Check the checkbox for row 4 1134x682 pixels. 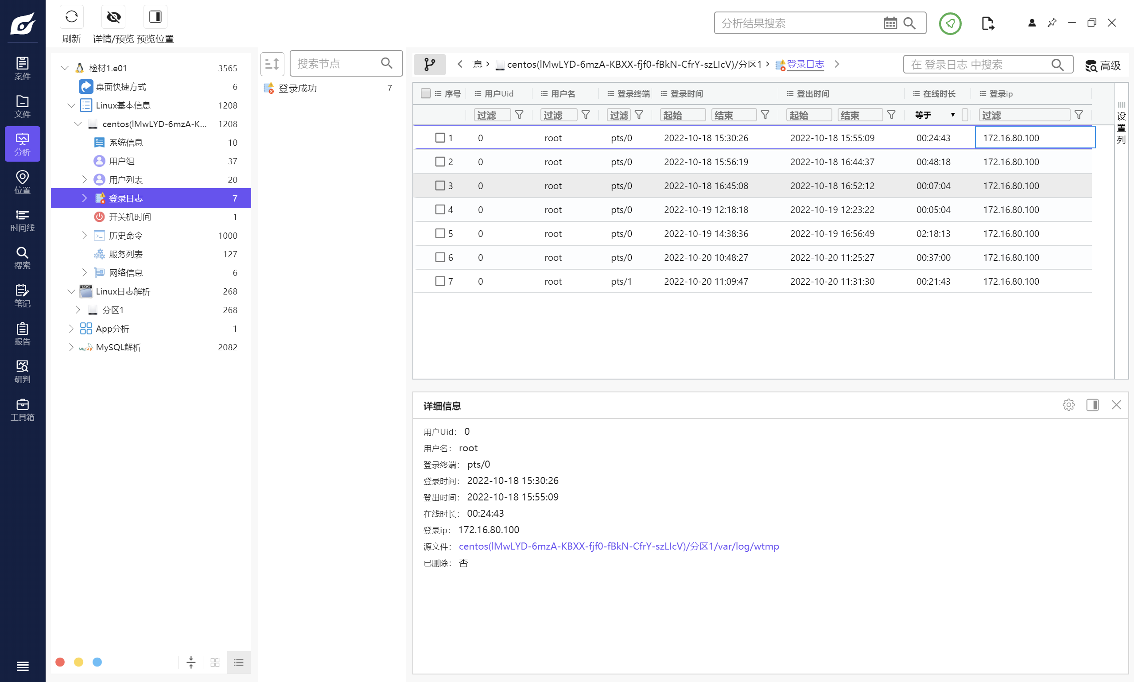tap(440, 209)
